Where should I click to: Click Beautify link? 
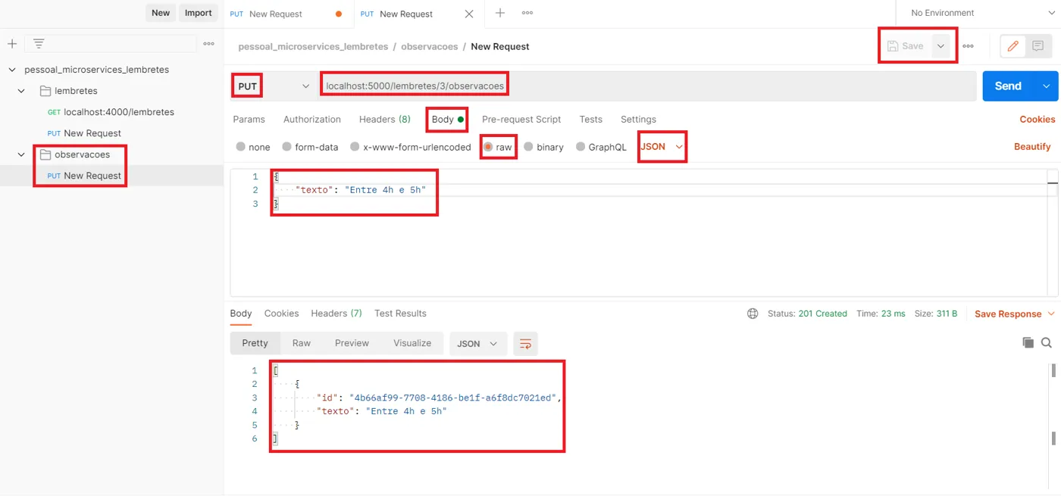[1032, 147]
